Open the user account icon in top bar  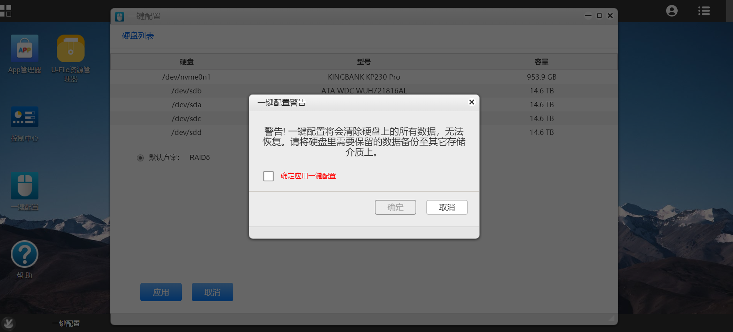(x=672, y=11)
